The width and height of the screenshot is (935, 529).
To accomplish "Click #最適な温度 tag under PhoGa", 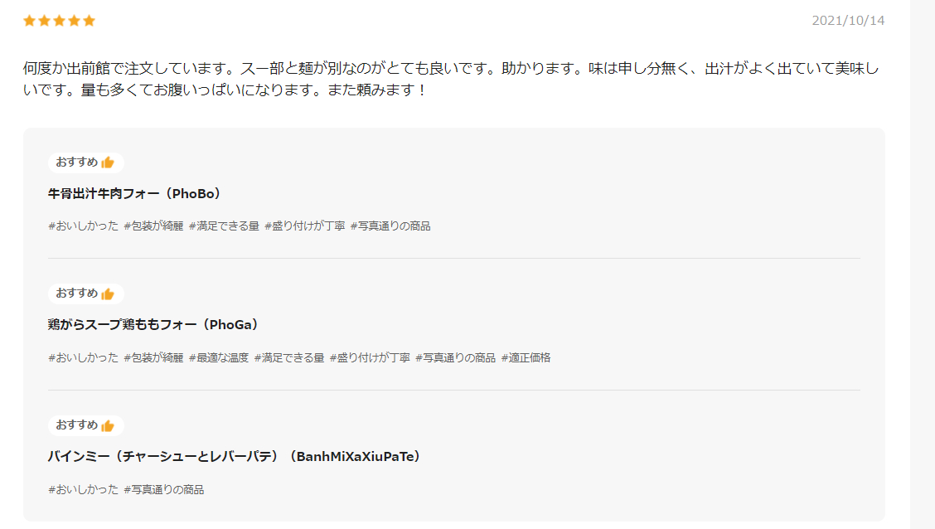I will [x=219, y=358].
